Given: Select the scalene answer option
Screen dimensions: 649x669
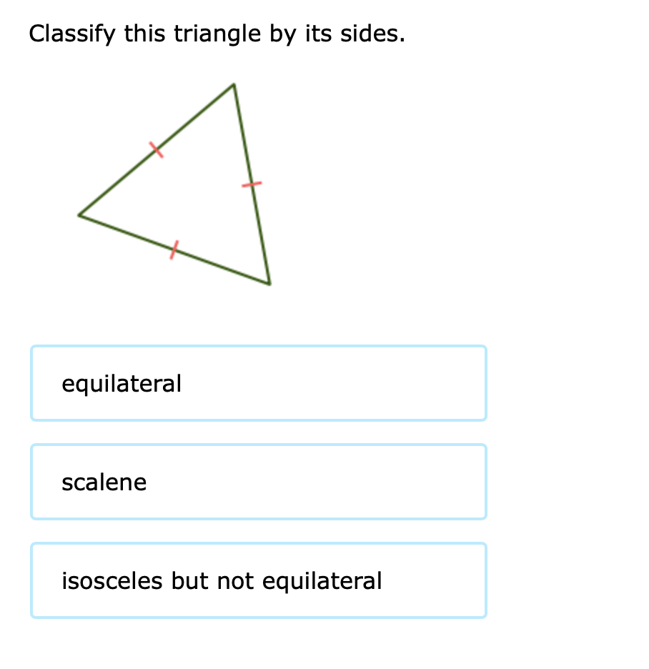Looking at the screenshot, I should [x=259, y=481].
